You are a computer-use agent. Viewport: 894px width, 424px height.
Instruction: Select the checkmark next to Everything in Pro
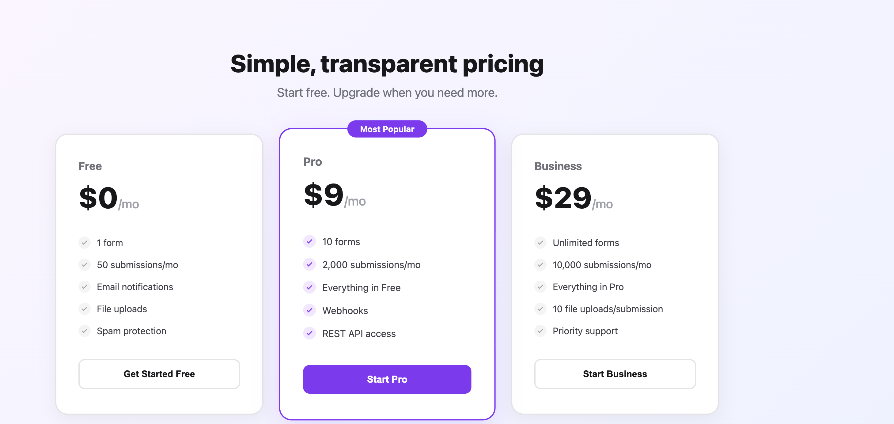point(540,287)
